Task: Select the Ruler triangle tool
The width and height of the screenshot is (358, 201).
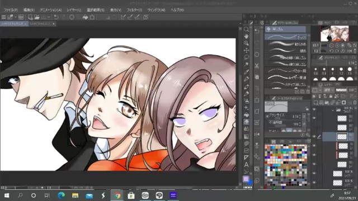Action: coord(246,157)
